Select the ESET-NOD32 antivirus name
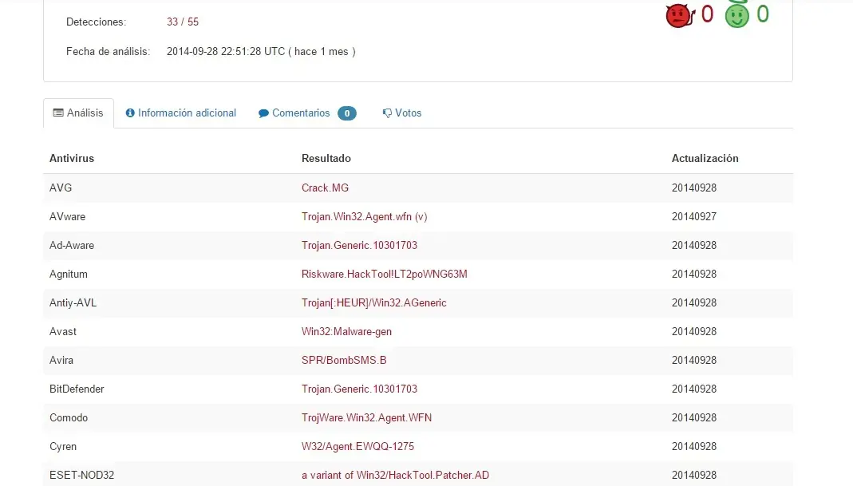This screenshot has width=853, height=486. tap(81, 475)
